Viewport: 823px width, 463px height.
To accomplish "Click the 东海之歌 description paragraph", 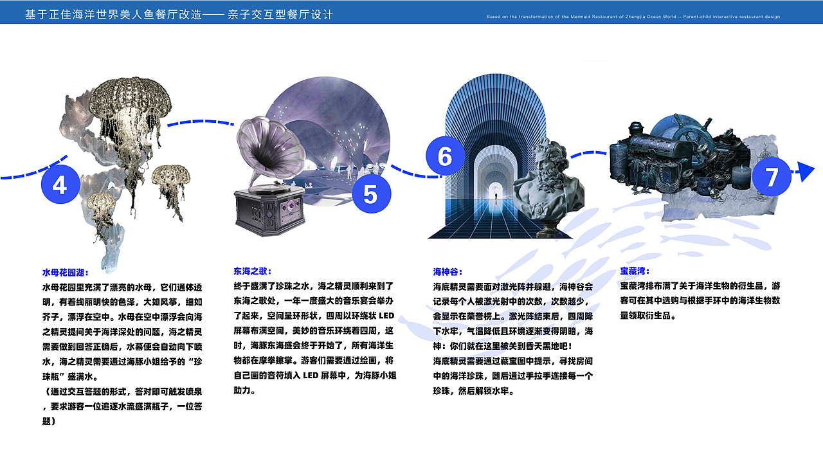I will (x=315, y=338).
